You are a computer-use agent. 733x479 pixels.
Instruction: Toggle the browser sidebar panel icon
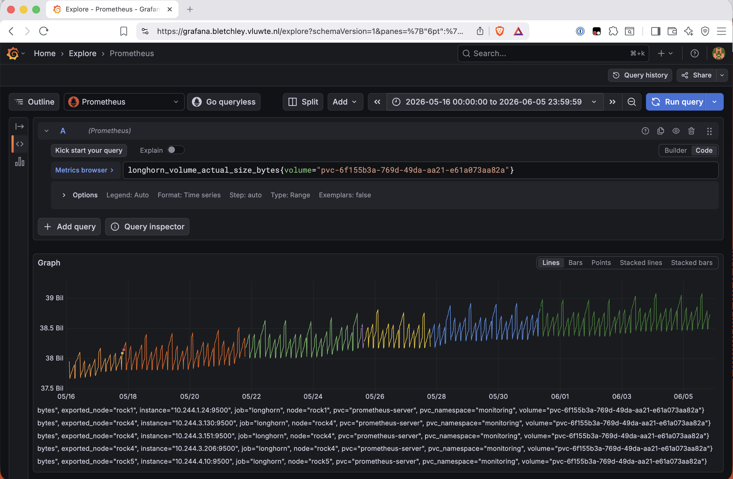click(x=656, y=31)
